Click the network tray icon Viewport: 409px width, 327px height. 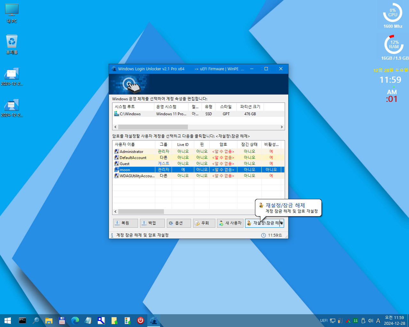click(333, 321)
